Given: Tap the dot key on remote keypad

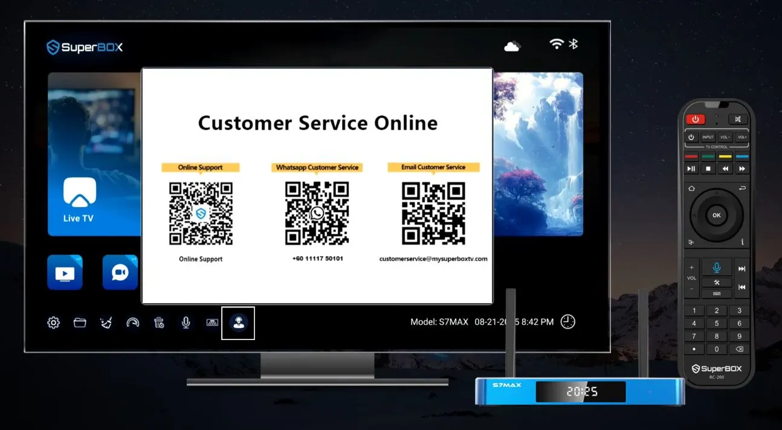Looking at the screenshot, I should [694, 349].
